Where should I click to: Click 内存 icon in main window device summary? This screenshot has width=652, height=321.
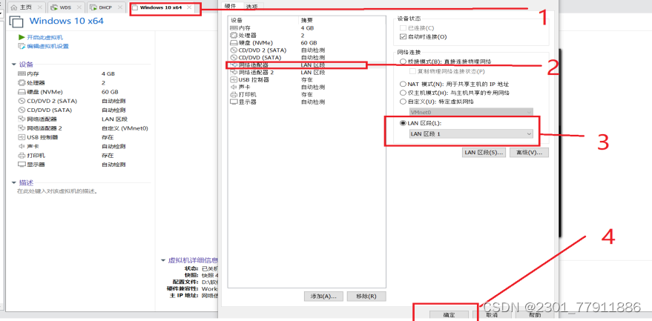(22, 73)
